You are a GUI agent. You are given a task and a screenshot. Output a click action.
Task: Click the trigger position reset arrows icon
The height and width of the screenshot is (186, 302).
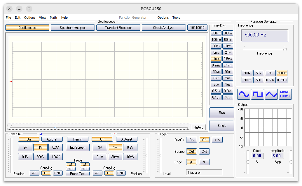(217, 140)
